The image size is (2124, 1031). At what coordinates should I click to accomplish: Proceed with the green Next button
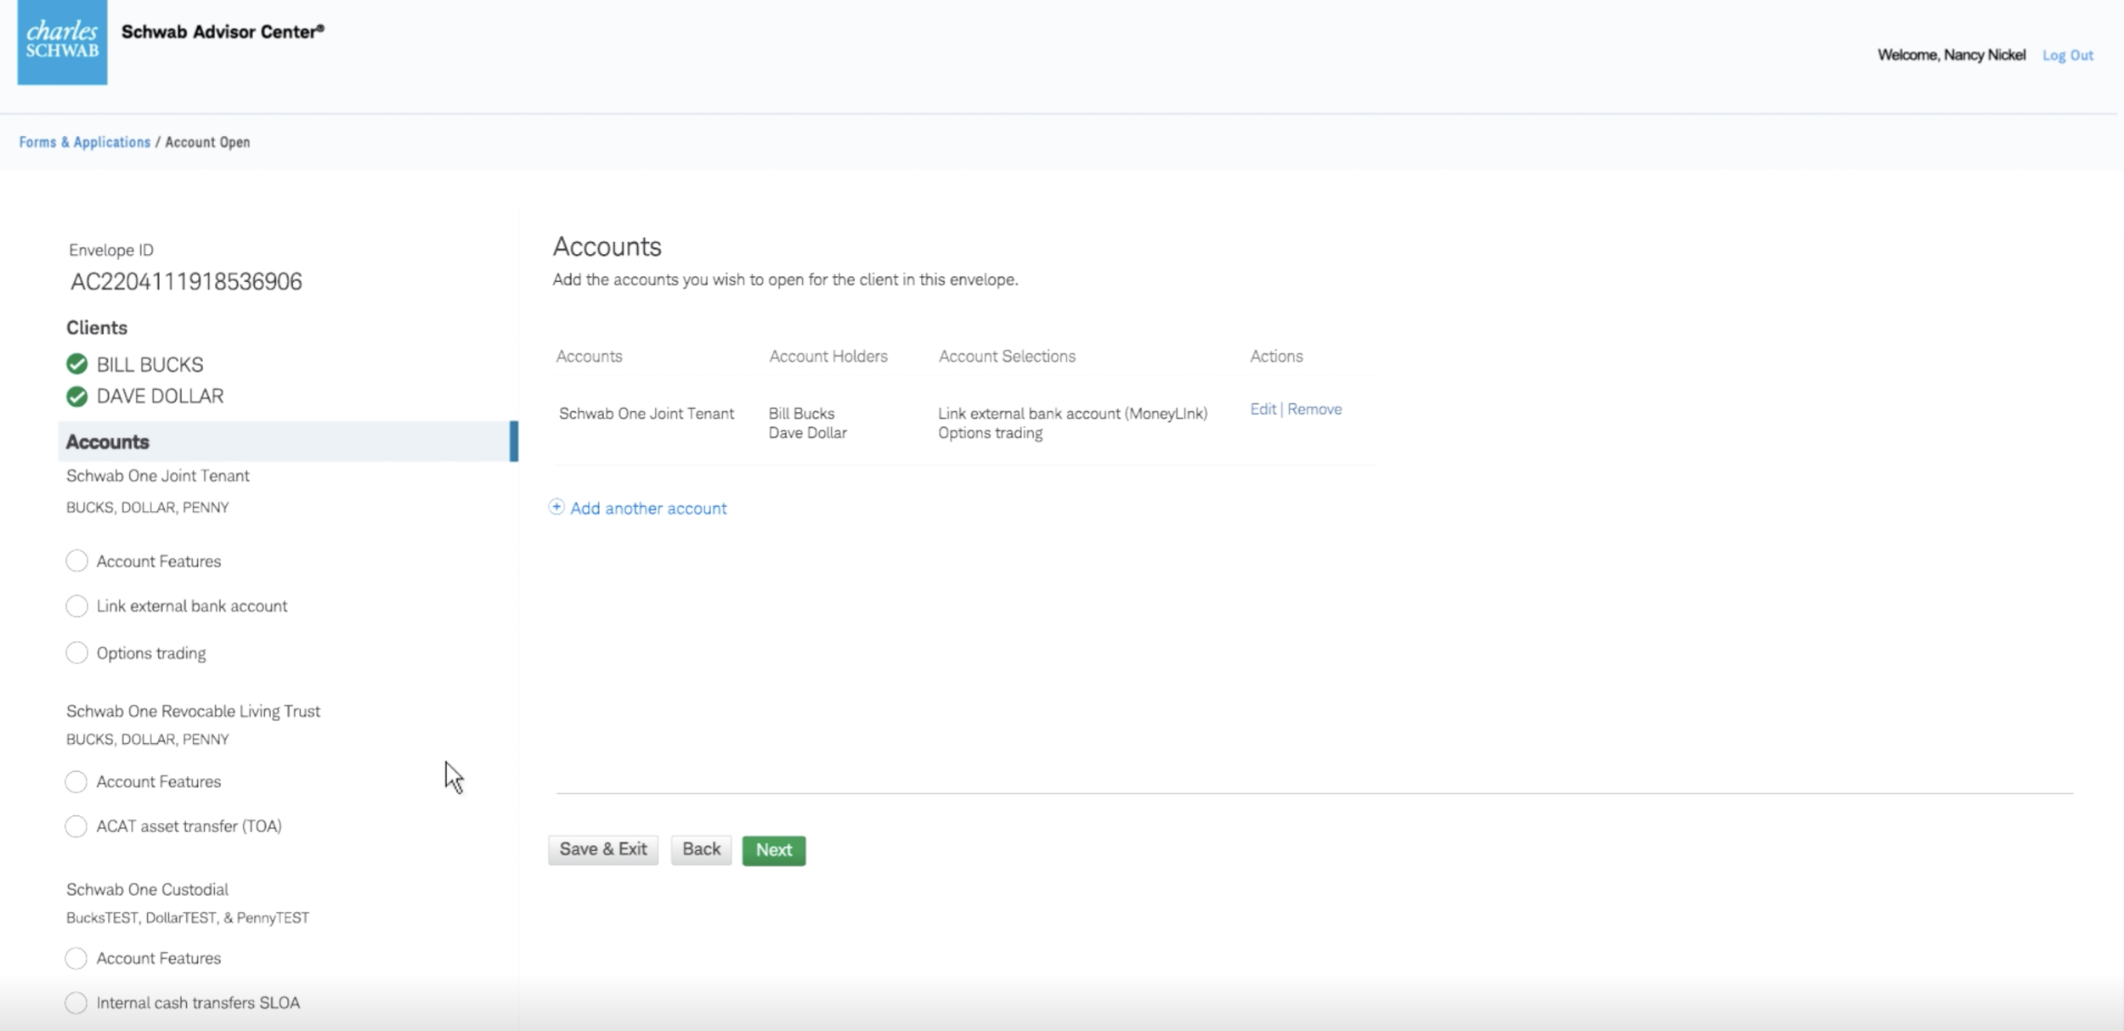tap(774, 850)
